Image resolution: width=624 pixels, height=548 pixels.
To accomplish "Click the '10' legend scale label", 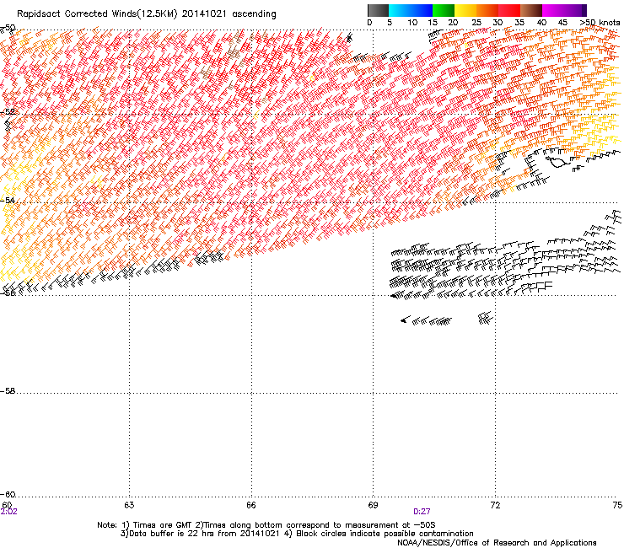I will 412,23.
